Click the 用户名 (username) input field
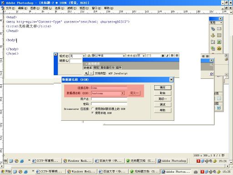 109,99
